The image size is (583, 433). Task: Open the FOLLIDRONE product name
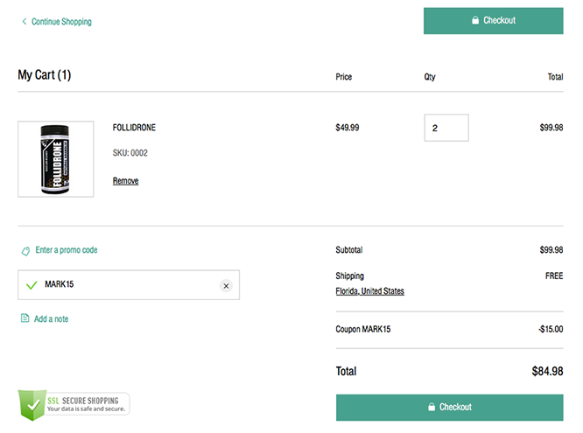pos(134,128)
